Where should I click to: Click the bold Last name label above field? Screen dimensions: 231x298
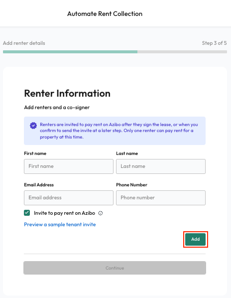pyautogui.click(x=127, y=153)
